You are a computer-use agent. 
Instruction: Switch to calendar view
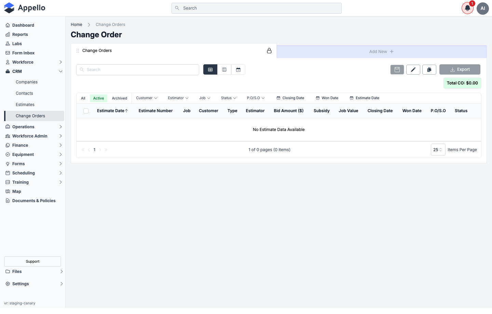[x=238, y=69]
